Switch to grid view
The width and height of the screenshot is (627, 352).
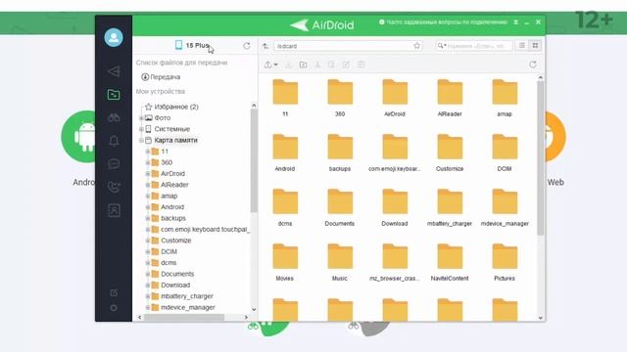pos(535,46)
